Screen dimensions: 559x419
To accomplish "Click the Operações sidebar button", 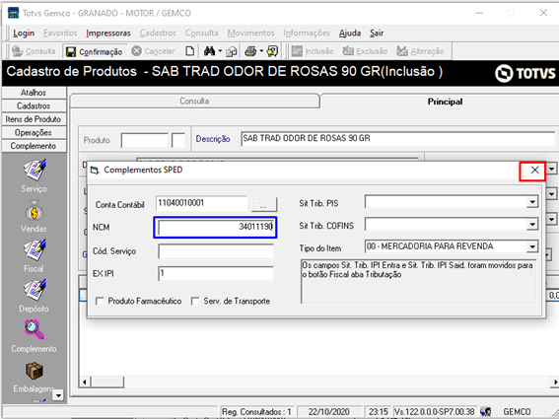I will tap(34, 133).
